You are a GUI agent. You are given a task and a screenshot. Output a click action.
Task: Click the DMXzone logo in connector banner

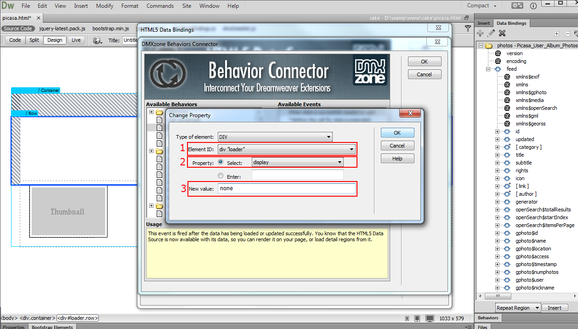[x=370, y=70]
